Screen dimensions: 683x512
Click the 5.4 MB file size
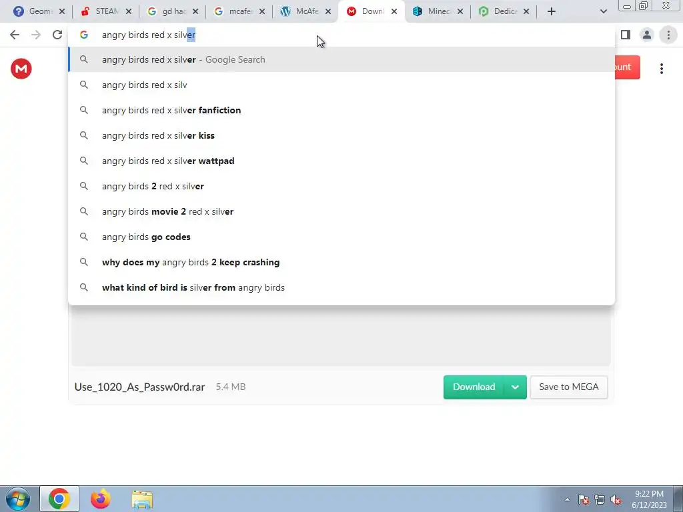tap(230, 387)
